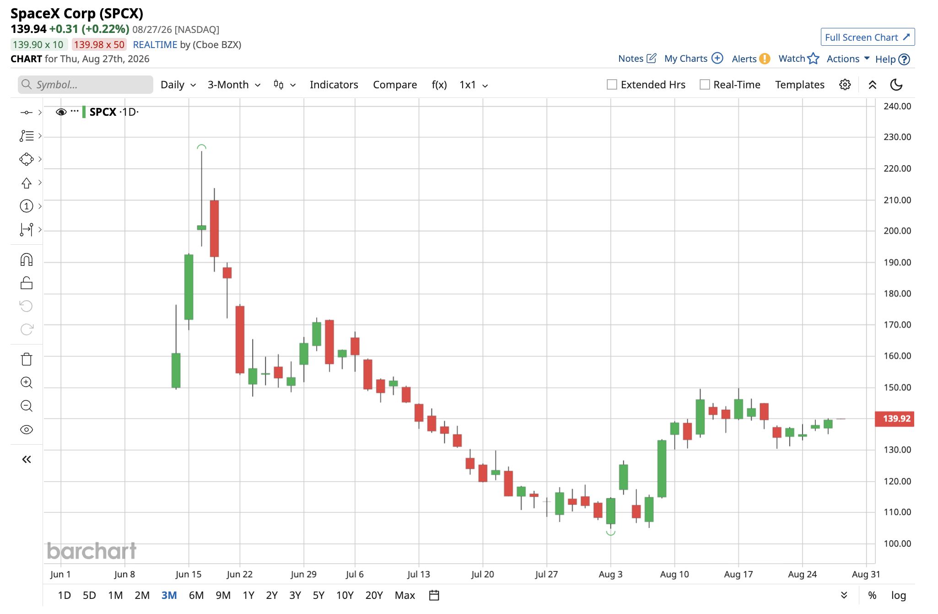This screenshot has width=938, height=614.
Task: Toggle log scale mode
Action: pos(899,595)
